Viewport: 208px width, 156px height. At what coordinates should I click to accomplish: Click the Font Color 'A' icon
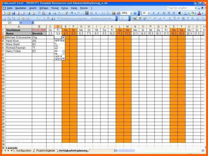199,13
